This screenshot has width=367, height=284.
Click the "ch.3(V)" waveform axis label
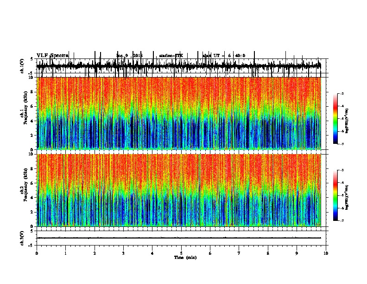22,238
